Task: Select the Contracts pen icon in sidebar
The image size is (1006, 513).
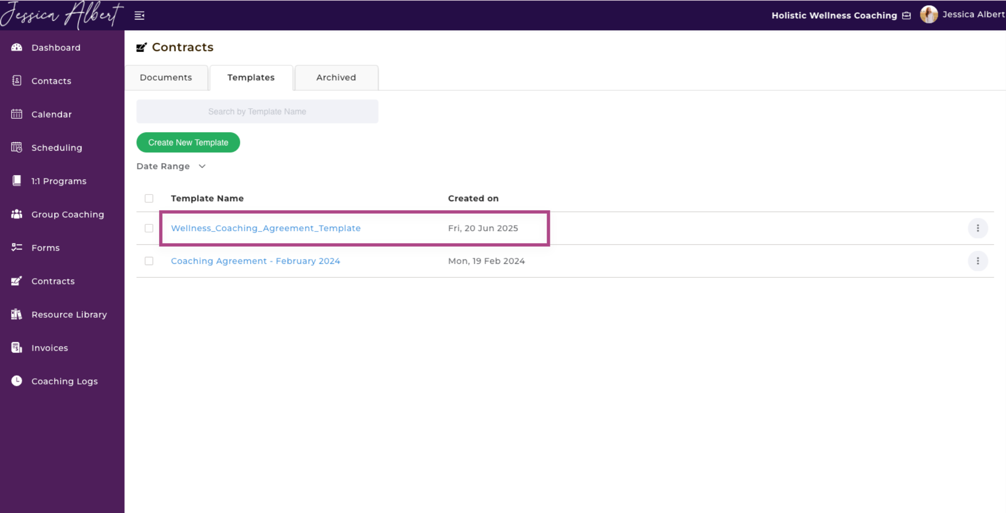Action: [x=17, y=281]
